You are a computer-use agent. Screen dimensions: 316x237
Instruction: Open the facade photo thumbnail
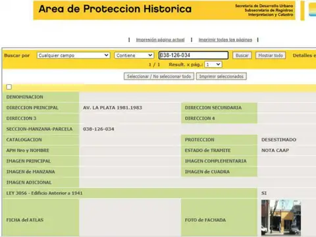(x=281, y=217)
